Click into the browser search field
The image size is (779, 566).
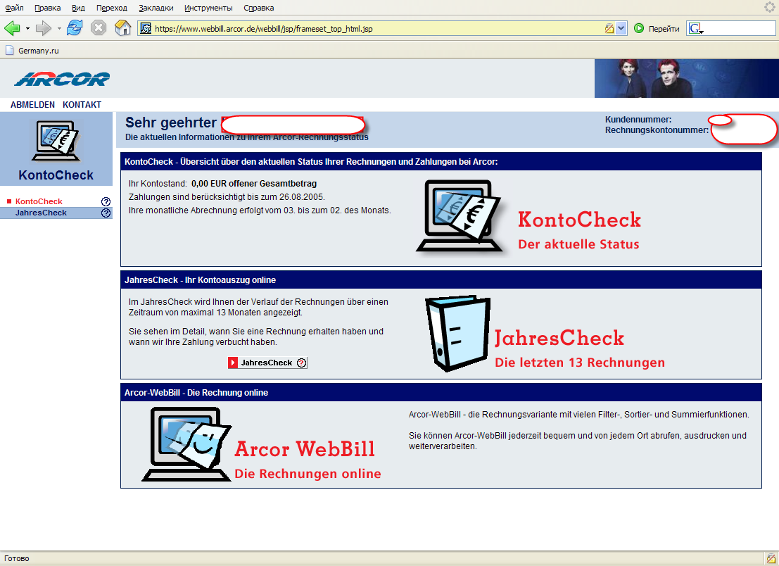click(x=739, y=29)
